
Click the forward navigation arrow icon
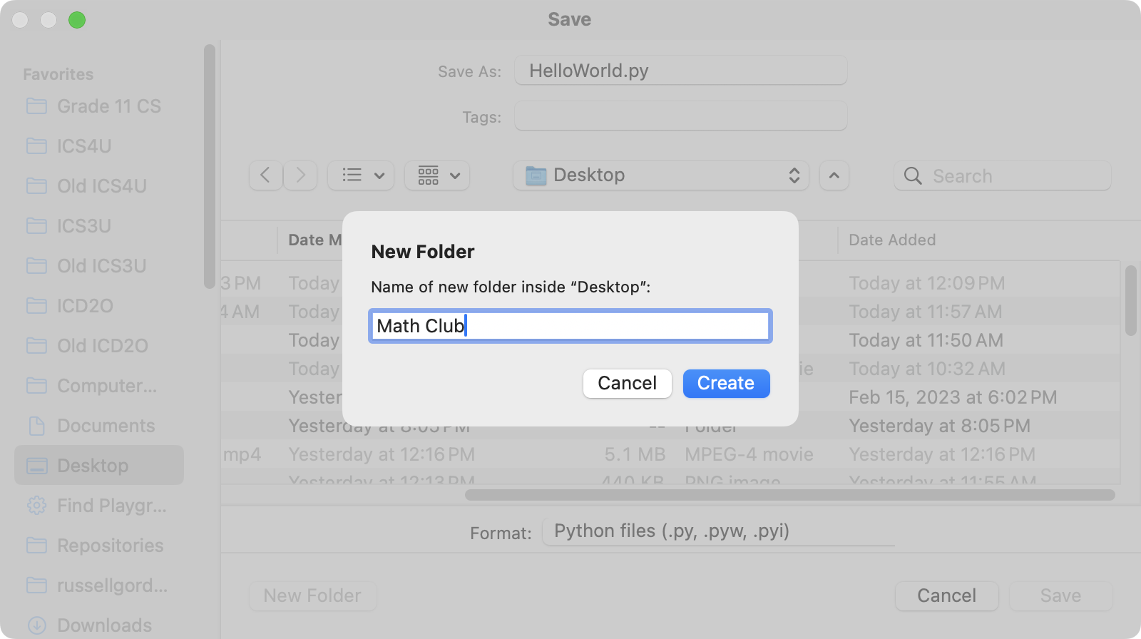[x=300, y=175]
